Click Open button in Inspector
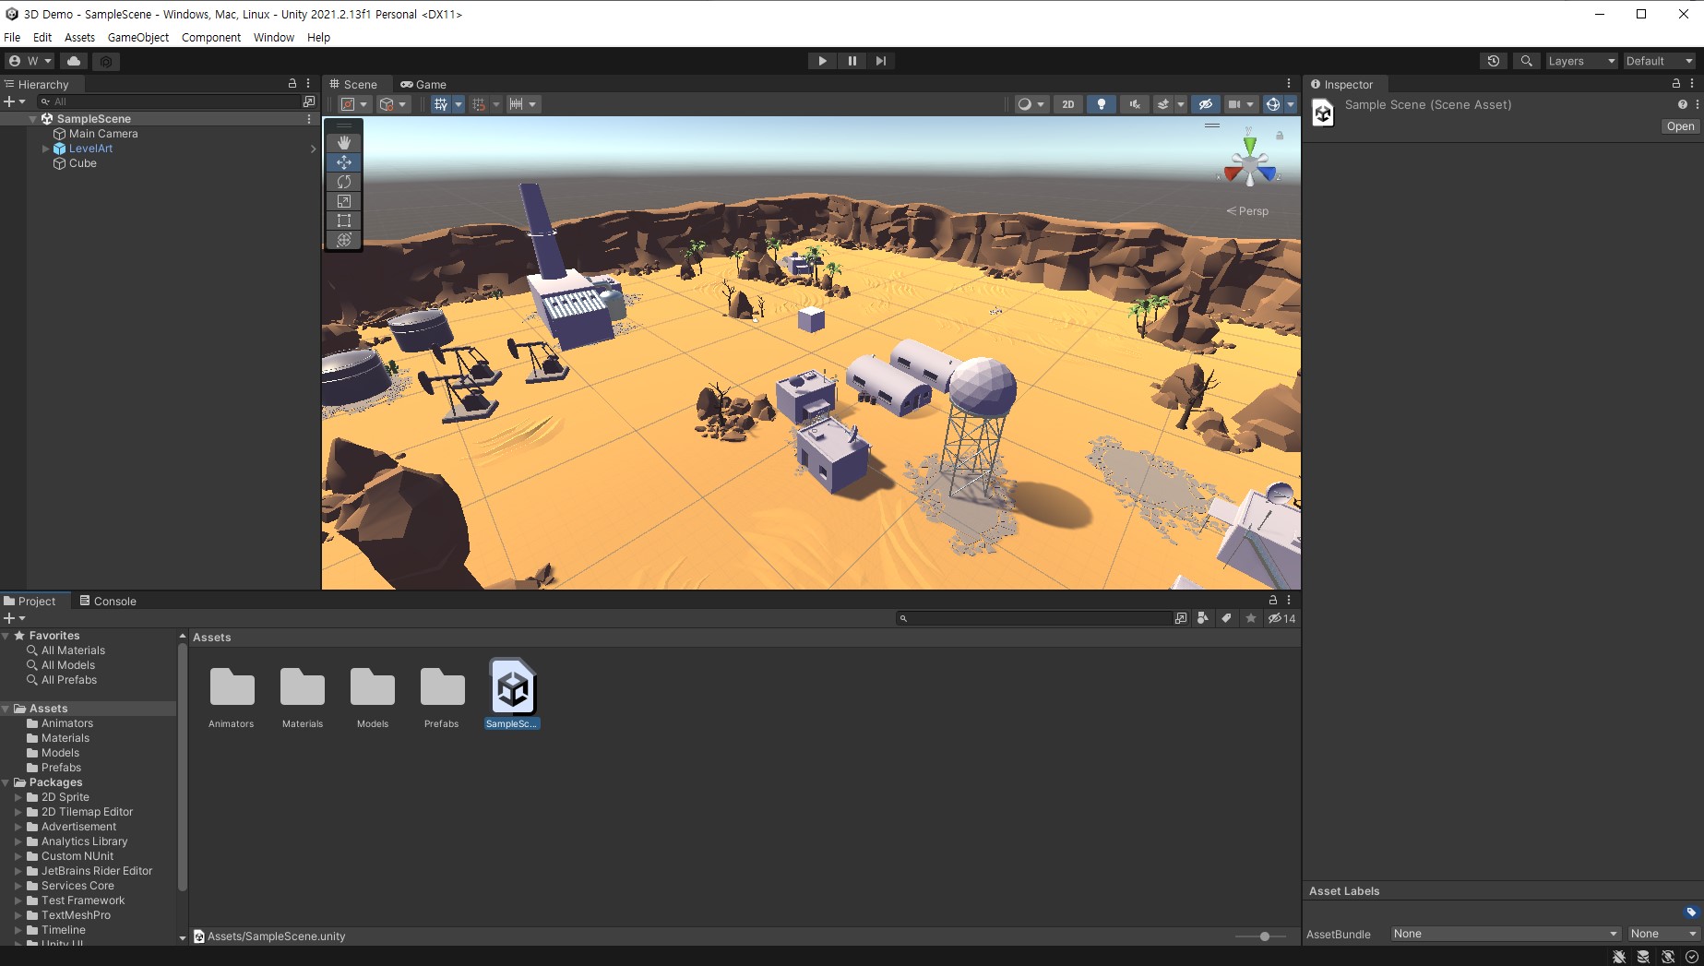Image resolution: width=1704 pixels, height=966 pixels. coord(1680,126)
